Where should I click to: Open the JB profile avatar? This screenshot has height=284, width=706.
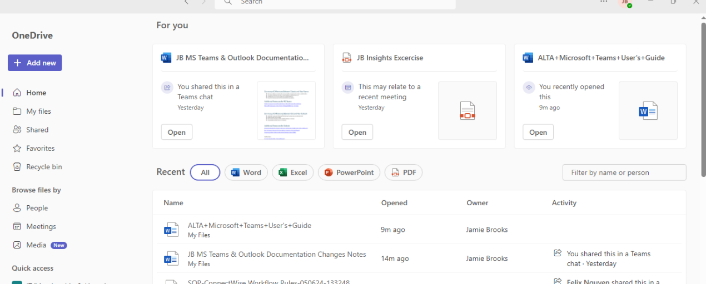[625, 3]
